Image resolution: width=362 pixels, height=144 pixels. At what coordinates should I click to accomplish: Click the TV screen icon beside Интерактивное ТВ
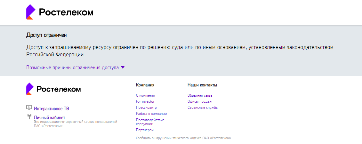(x=29, y=108)
